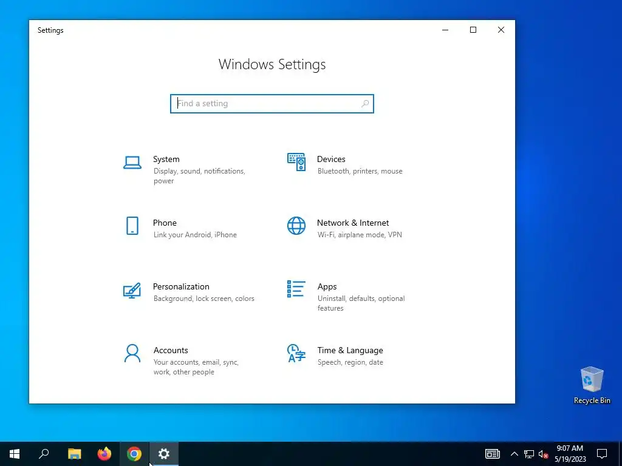622x466 pixels.
Task: Open the Time & Language icon
Action: pos(296,353)
